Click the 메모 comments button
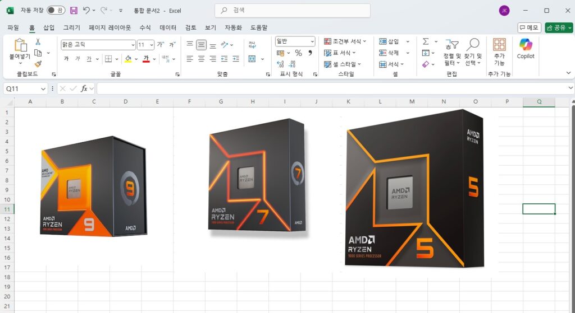 tap(529, 27)
